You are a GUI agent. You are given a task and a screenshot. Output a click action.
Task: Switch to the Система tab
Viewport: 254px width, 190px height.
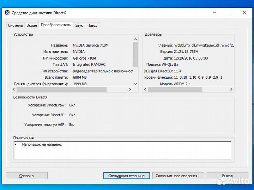[16, 25]
